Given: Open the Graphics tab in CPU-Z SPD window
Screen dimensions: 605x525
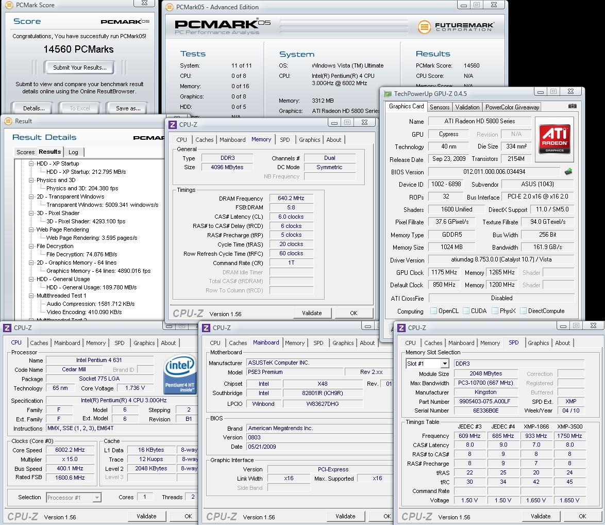Looking at the screenshot, I should coord(538,343).
